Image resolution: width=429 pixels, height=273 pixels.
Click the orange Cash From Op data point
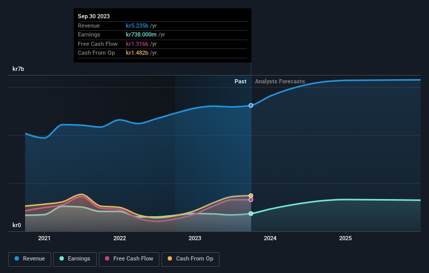pos(251,195)
